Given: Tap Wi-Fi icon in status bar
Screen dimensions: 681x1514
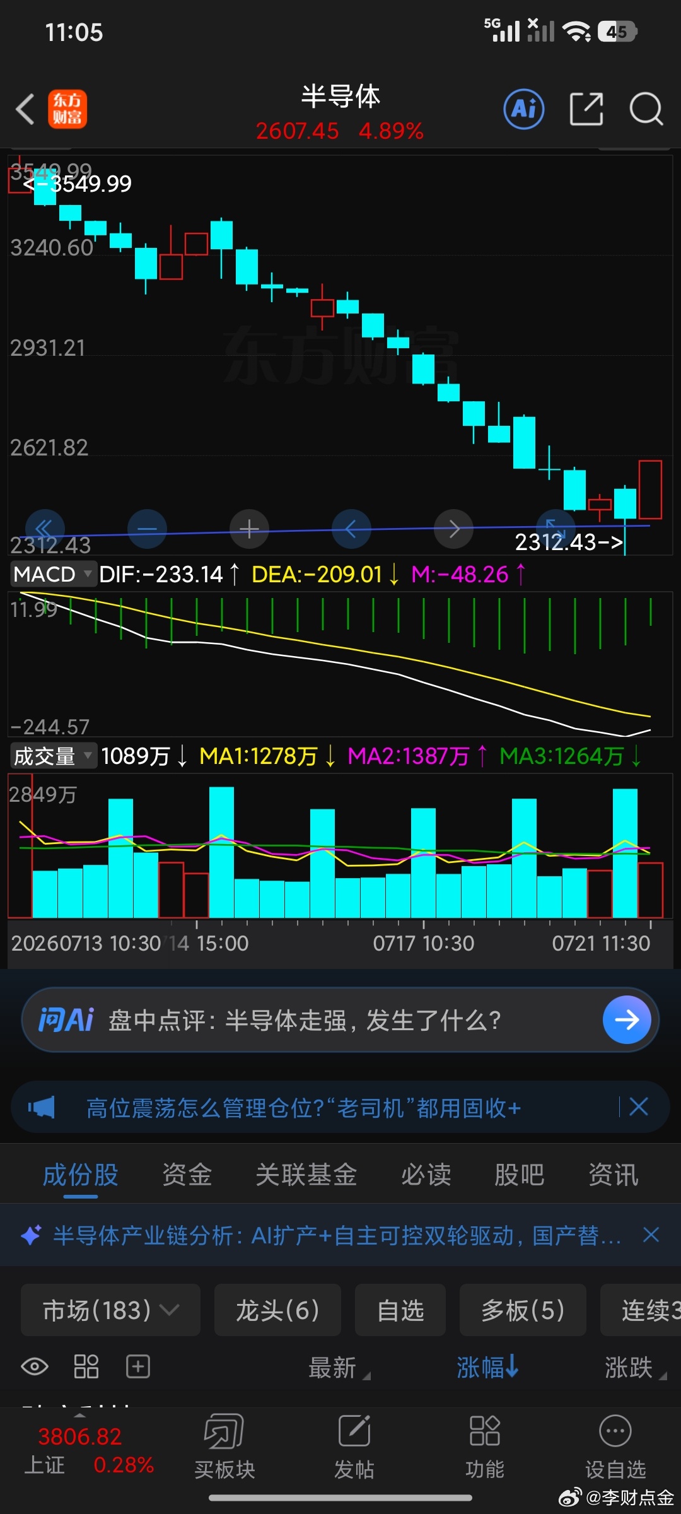Looking at the screenshot, I should (x=576, y=31).
